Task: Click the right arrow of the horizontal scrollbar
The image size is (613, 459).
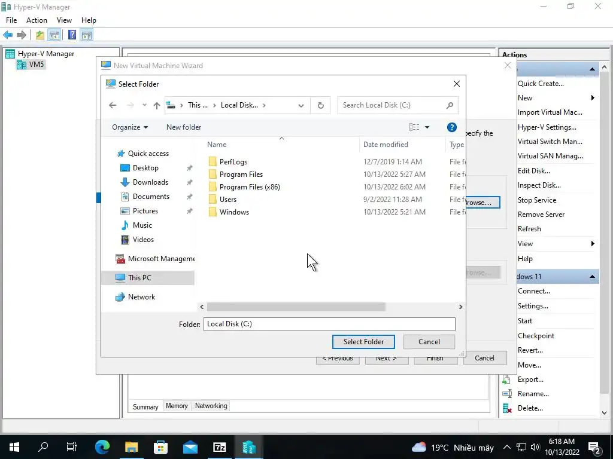Action: pos(460,307)
